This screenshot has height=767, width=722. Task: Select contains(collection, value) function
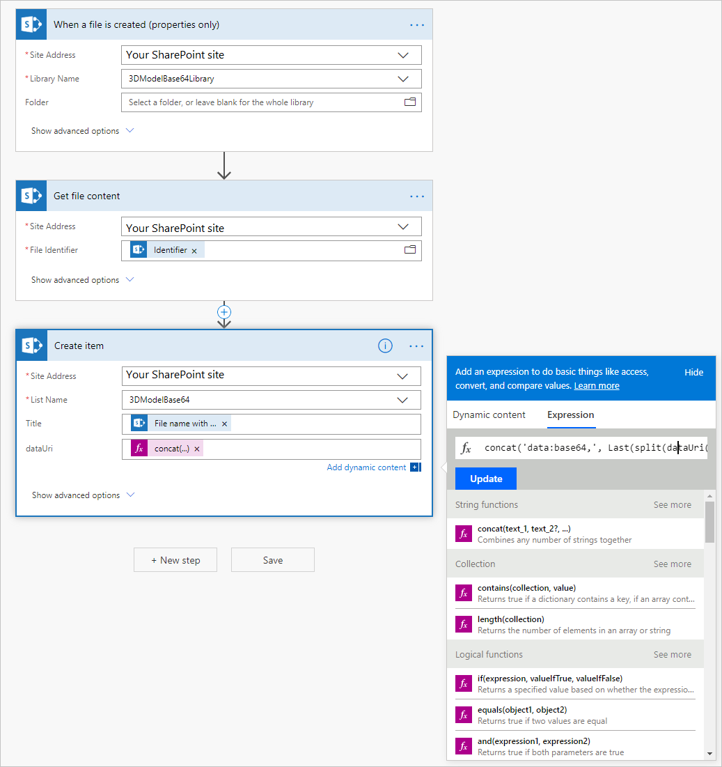pos(575,593)
